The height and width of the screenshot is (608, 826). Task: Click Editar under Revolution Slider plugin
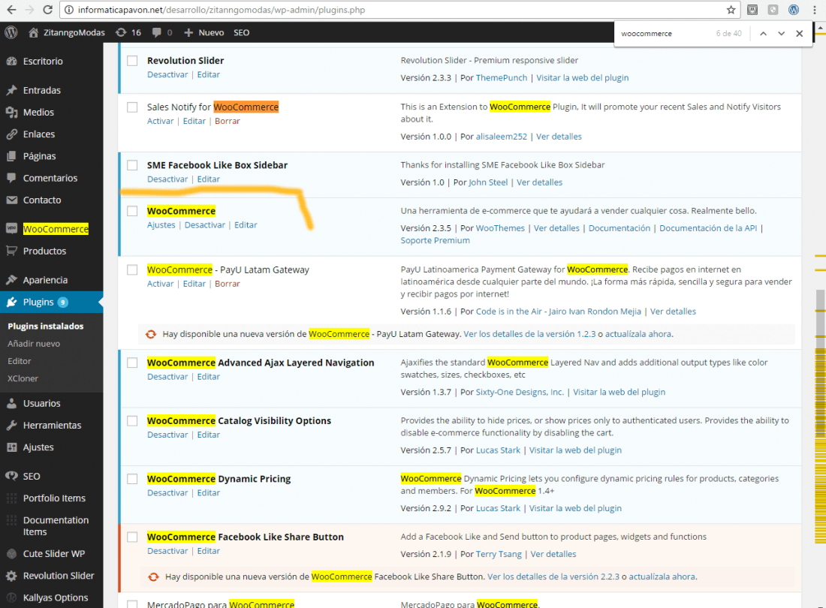click(x=208, y=75)
